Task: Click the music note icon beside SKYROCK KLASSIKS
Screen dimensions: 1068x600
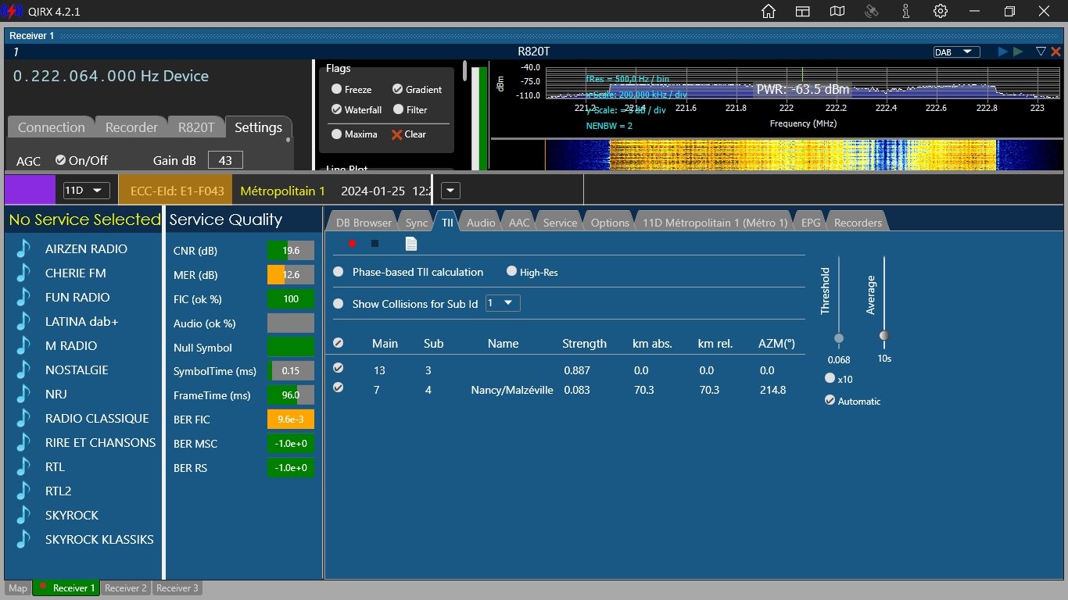Action: [23, 539]
